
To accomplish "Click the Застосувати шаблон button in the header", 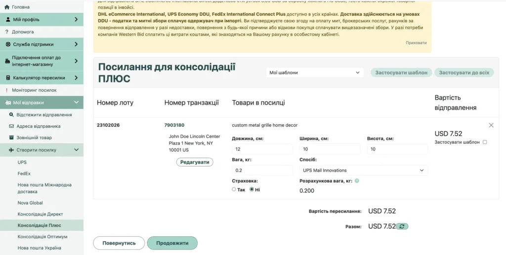I will 401,73.
